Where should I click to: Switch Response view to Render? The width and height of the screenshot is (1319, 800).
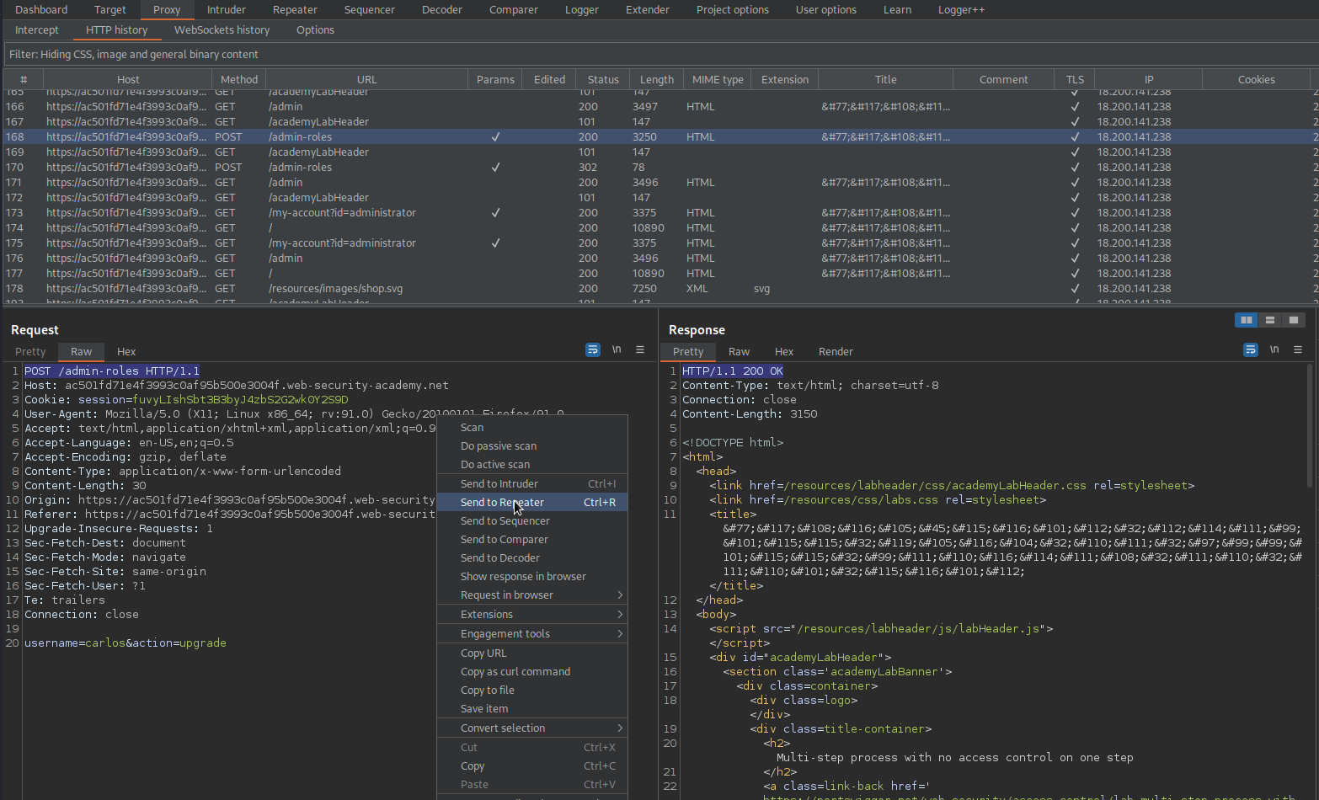836,352
